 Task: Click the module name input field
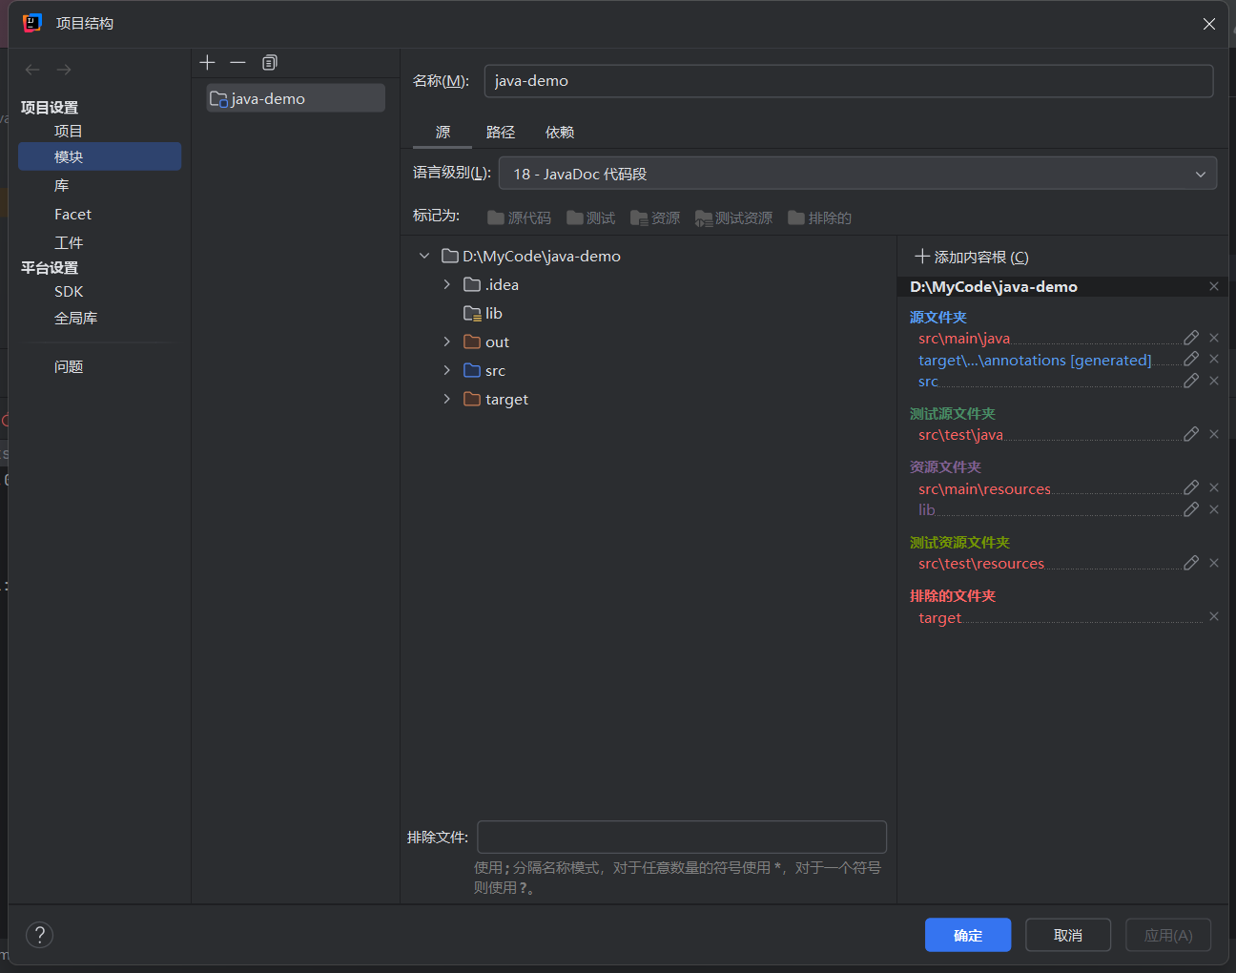[x=849, y=81]
